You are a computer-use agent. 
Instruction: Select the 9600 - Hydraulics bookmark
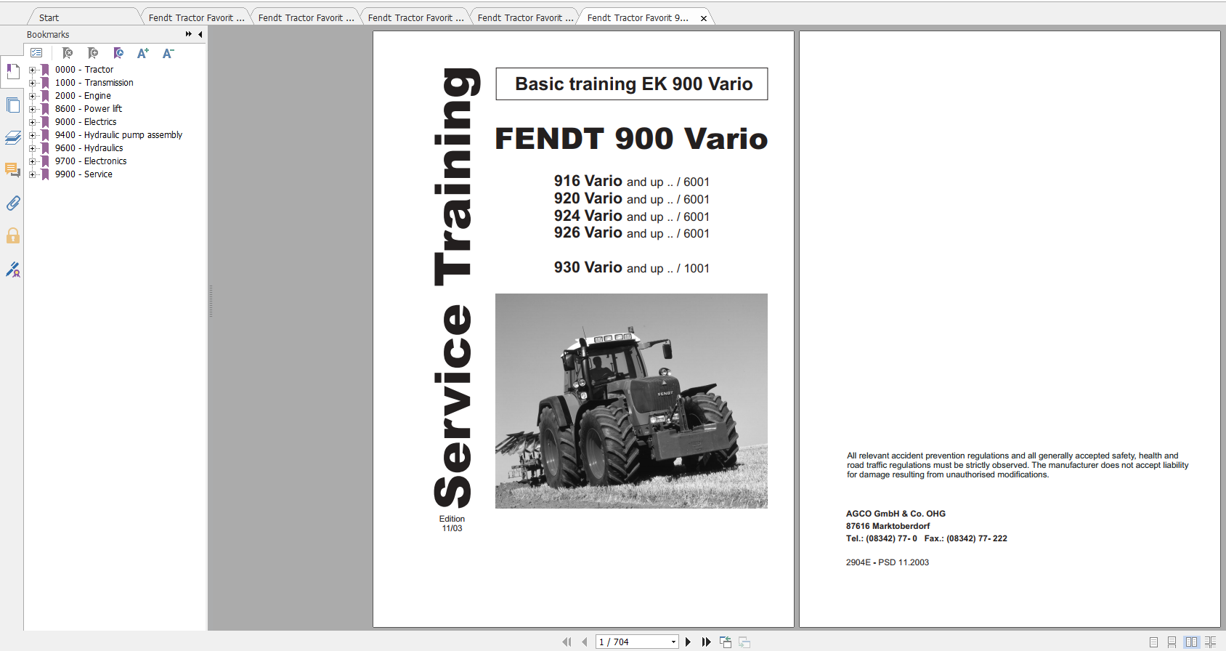89,148
